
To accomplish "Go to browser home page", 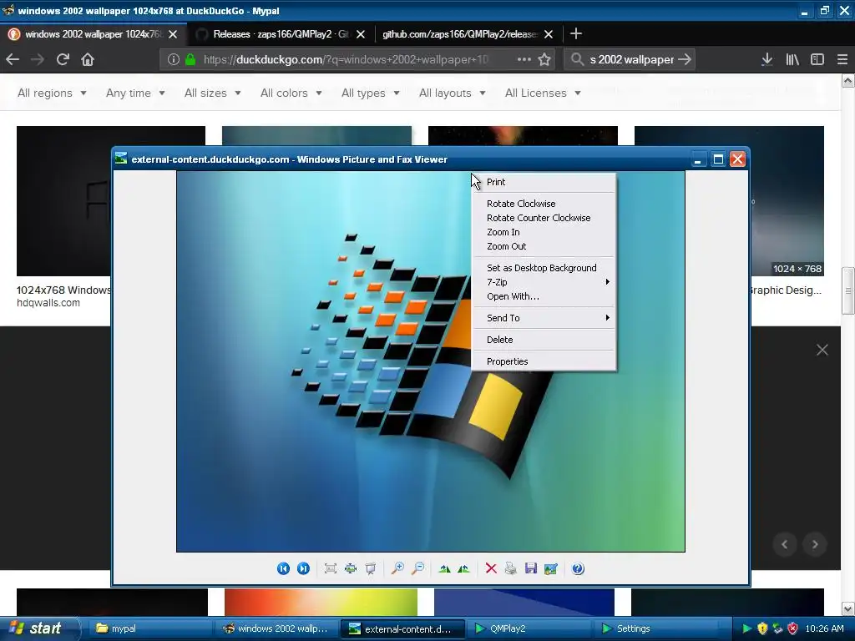I will click(87, 59).
